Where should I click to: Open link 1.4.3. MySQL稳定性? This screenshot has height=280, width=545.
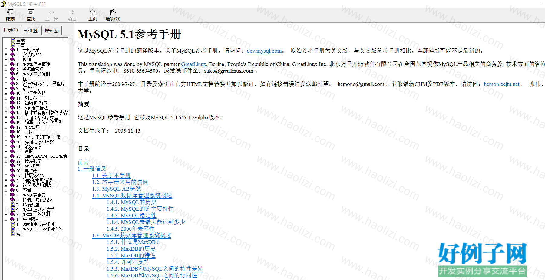(131, 216)
